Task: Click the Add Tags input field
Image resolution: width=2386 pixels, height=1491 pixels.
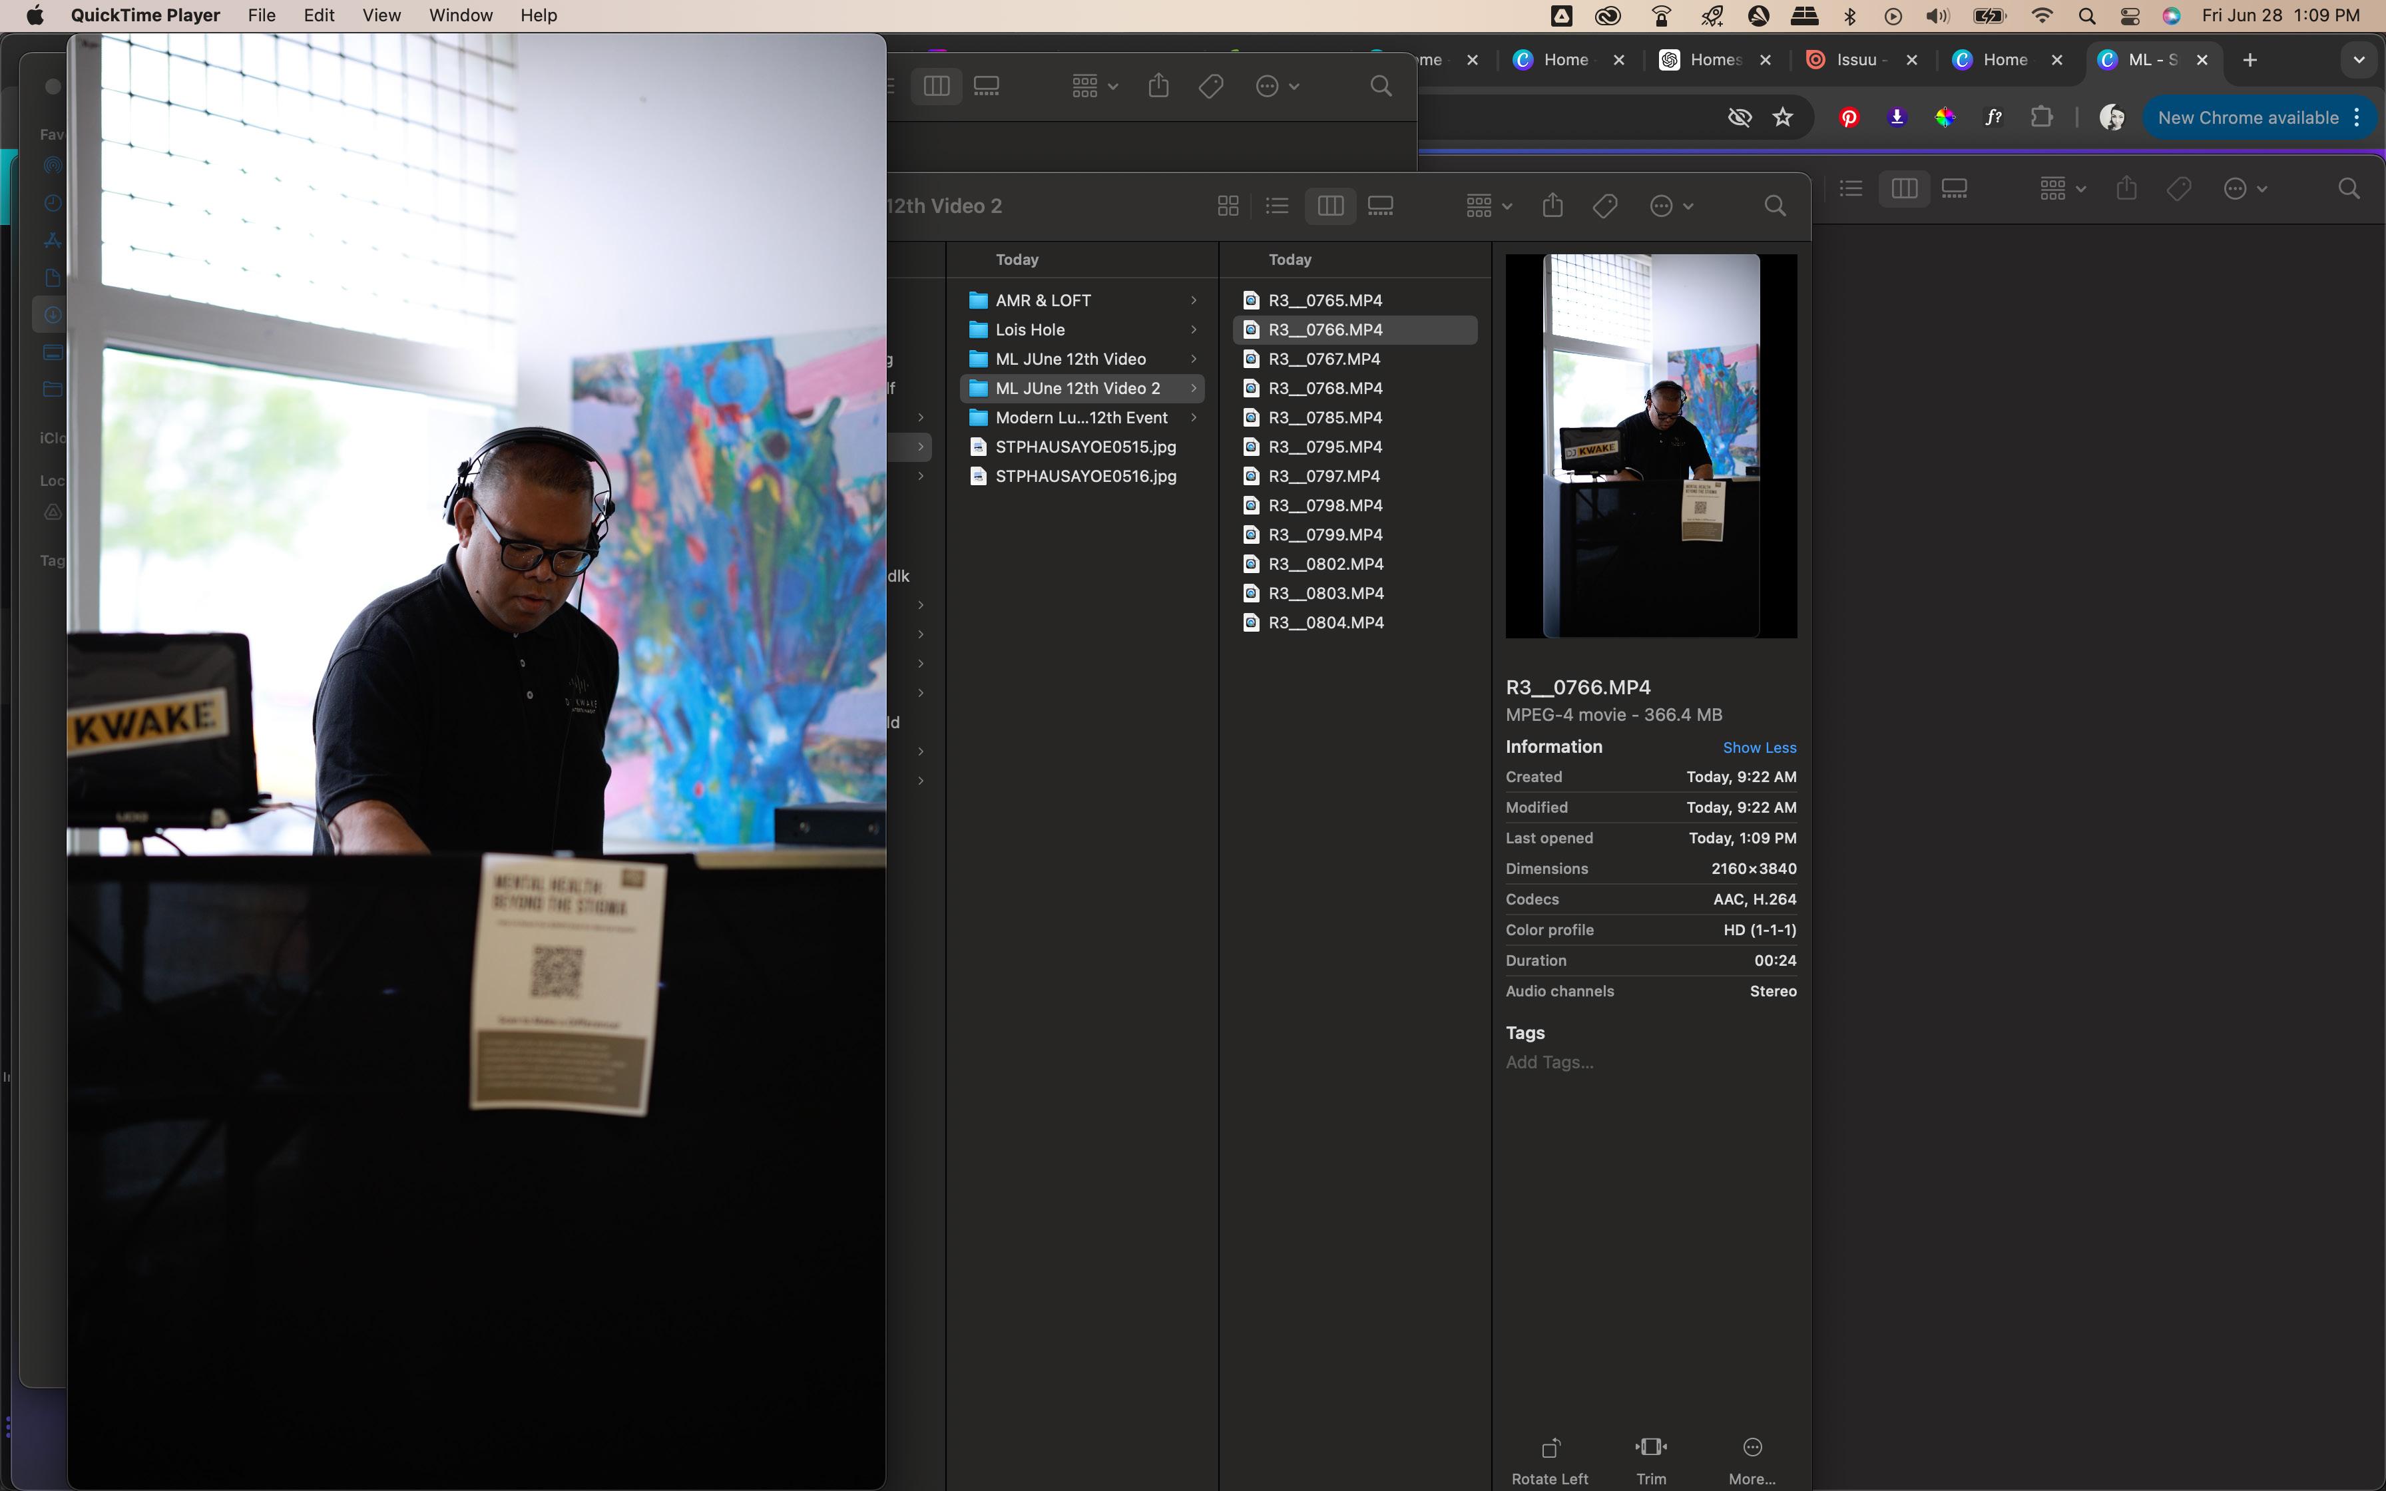Action: pos(1549,1062)
